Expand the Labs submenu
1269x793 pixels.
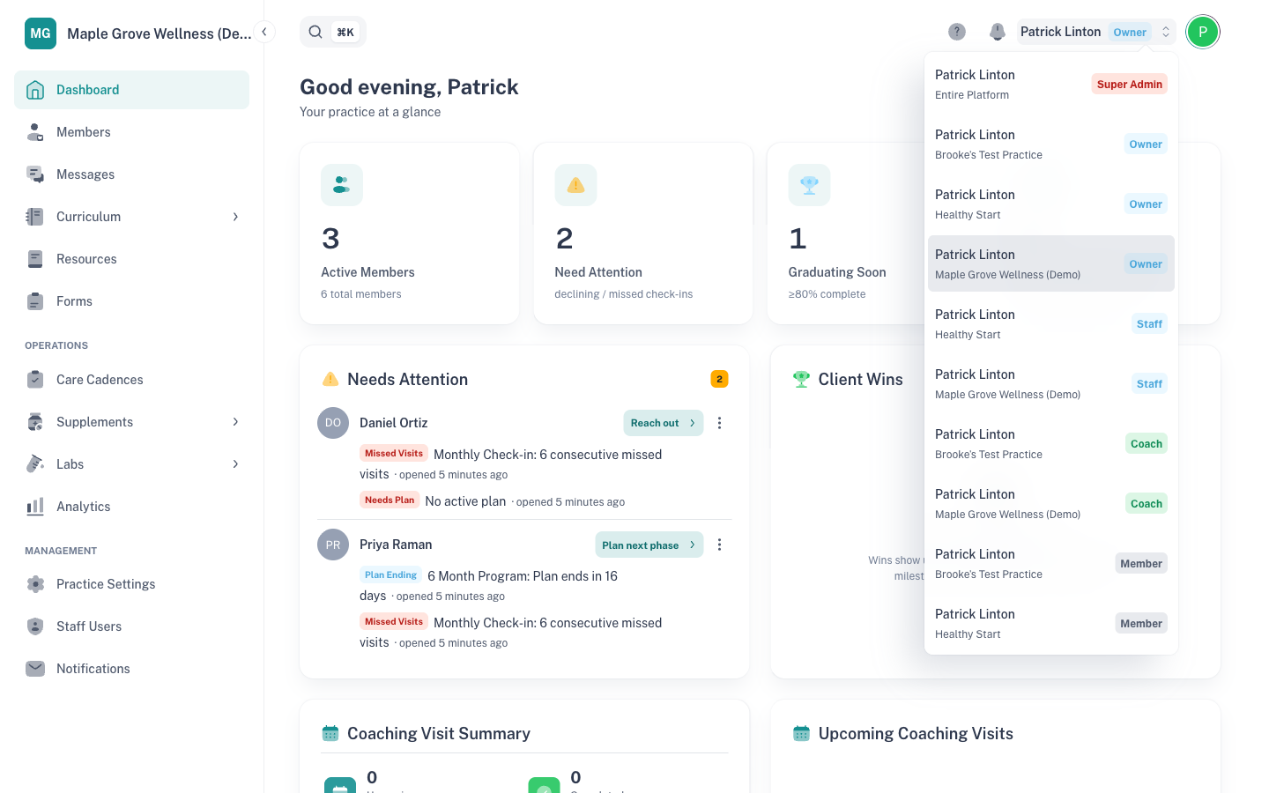click(235, 464)
